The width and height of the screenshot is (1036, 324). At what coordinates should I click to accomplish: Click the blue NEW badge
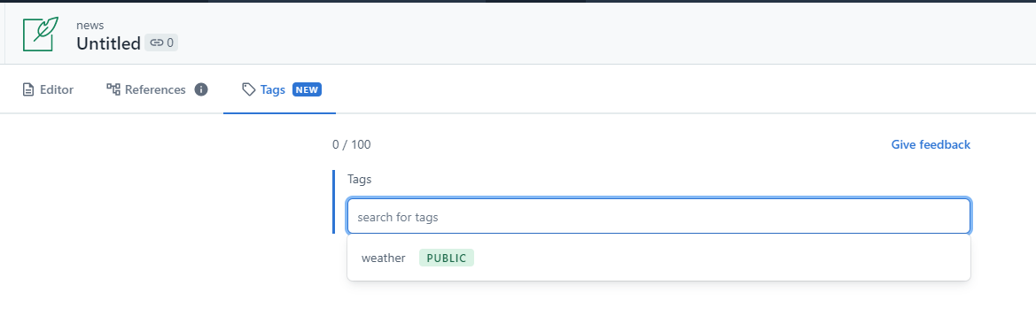pyautogui.click(x=307, y=89)
